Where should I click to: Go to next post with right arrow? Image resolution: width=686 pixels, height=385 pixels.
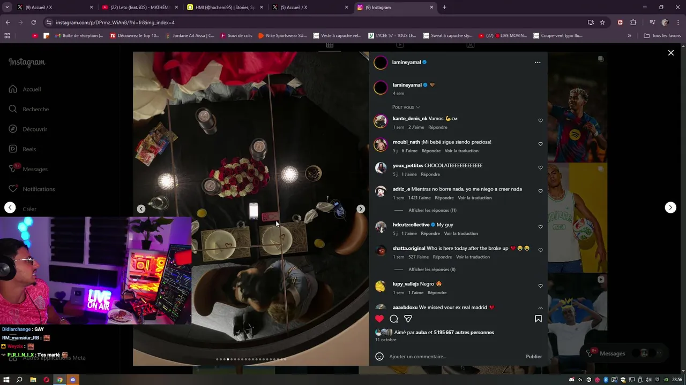click(x=670, y=207)
